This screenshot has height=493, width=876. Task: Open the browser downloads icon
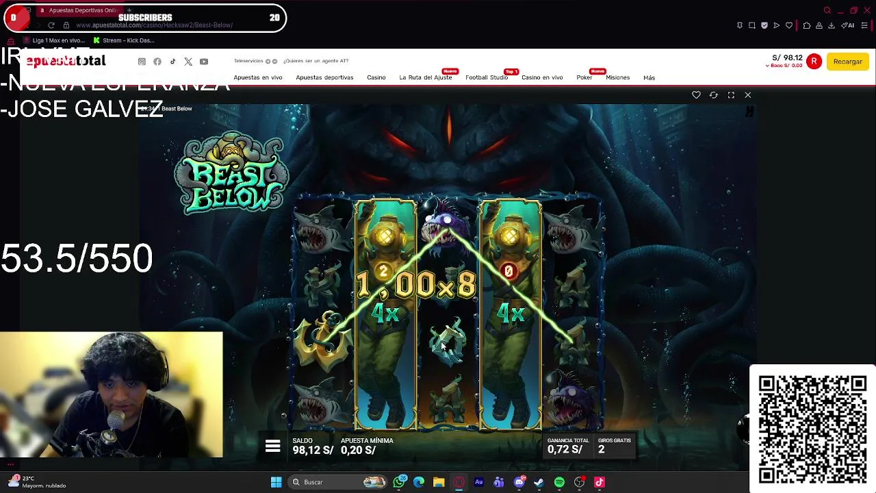(832, 25)
